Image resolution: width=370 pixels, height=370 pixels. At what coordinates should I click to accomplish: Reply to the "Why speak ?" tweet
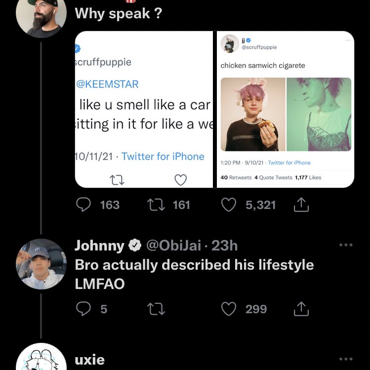(x=83, y=205)
